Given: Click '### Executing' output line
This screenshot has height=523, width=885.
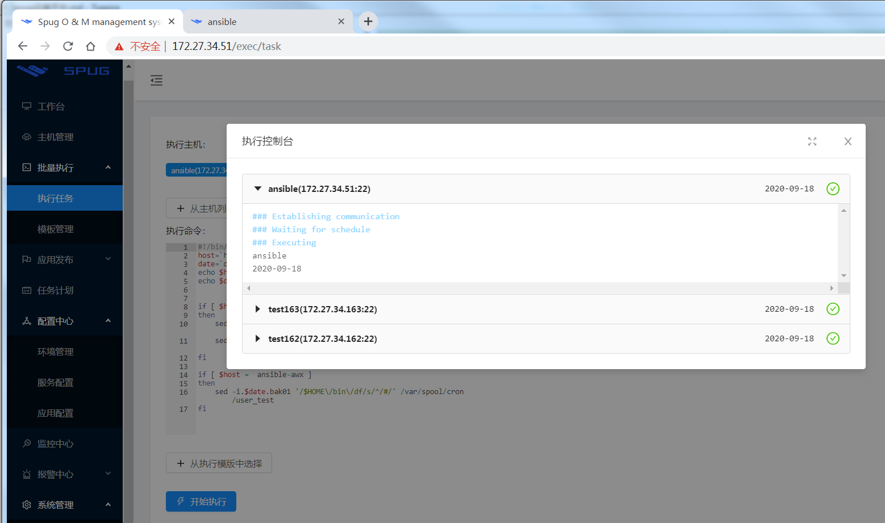Looking at the screenshot, I should (284, 242).
